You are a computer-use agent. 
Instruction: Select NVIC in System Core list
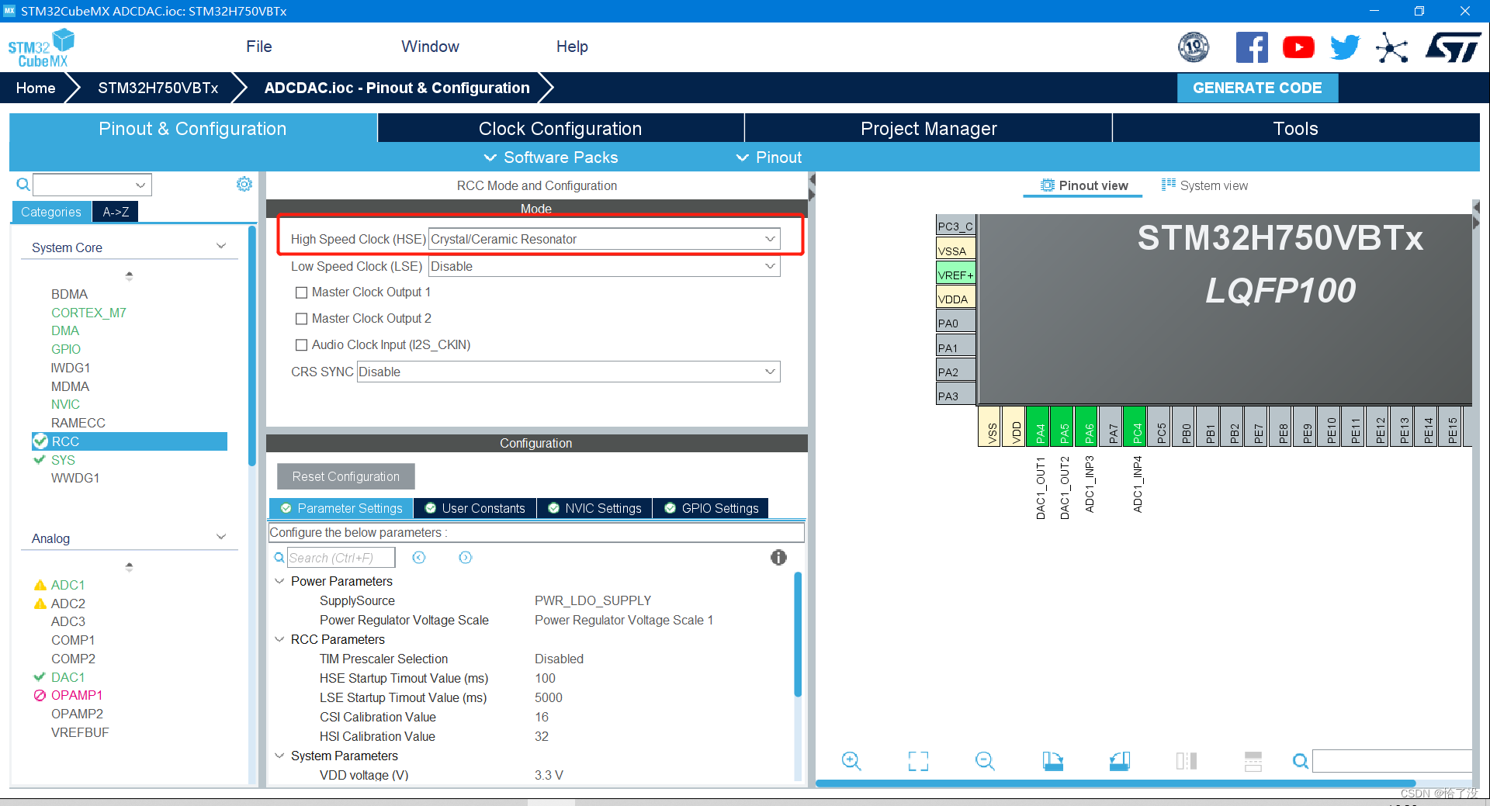click(x=65, y=404)
